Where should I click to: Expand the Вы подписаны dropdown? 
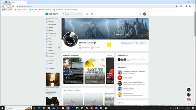pyautogui.click(x=127, y=43)
